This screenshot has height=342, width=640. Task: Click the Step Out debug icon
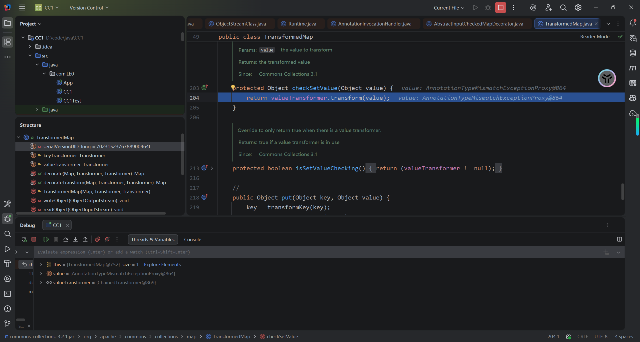tap(85, 239)
